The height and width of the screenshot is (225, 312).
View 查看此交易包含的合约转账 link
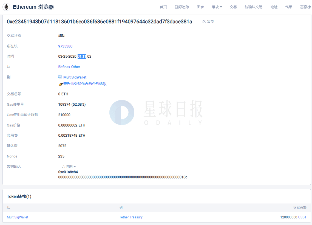coord(85,84)
